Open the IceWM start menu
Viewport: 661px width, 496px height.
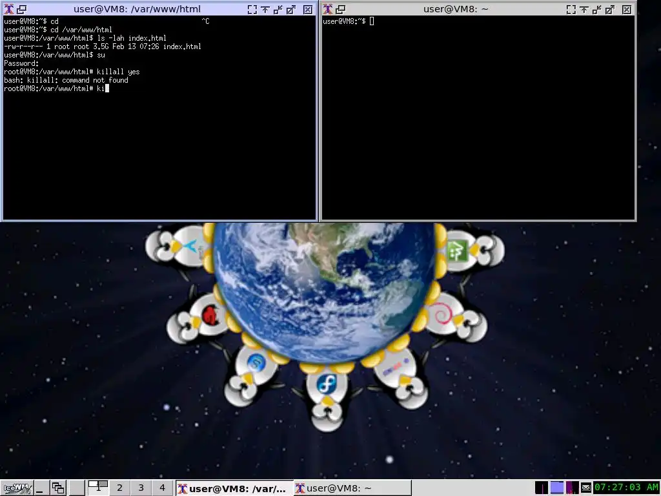(16, 488)
